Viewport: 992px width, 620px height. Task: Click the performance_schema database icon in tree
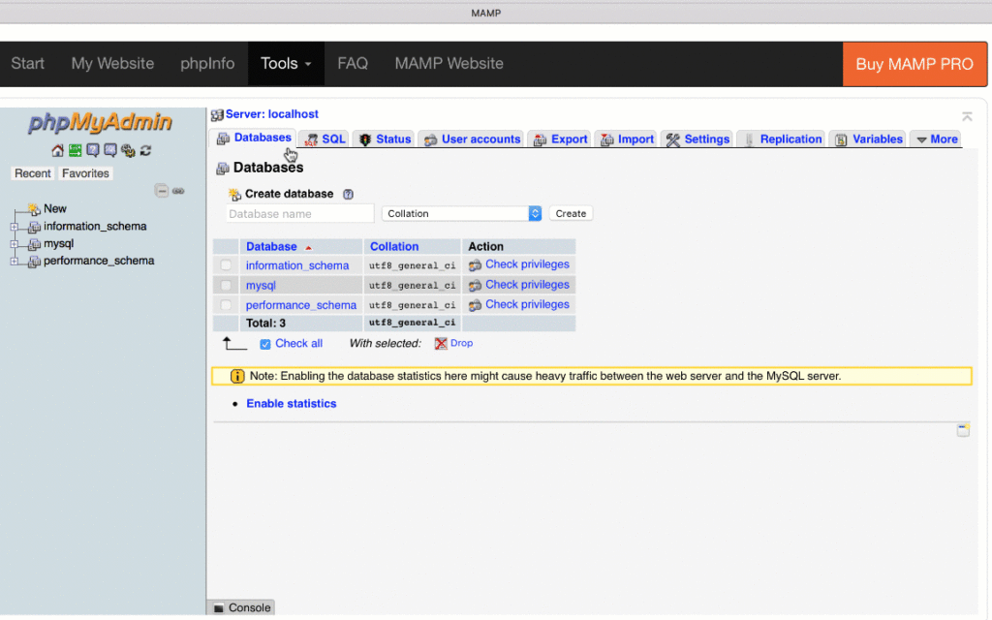pos(34,261)
